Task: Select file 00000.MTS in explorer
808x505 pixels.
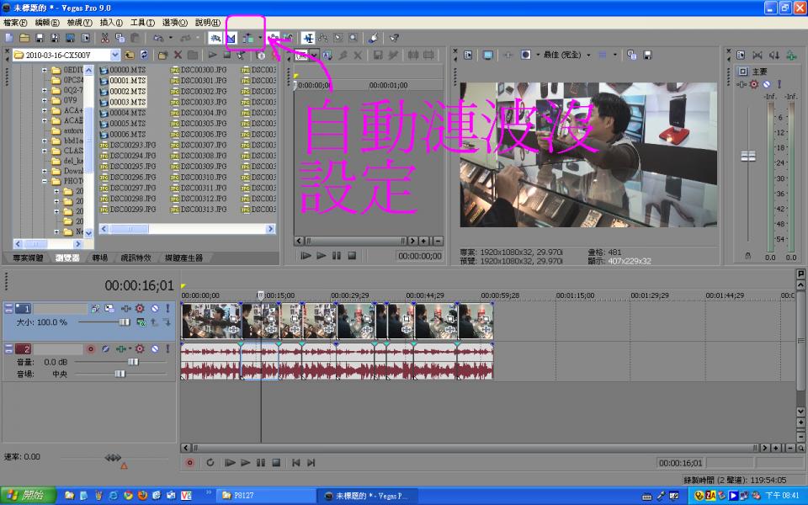Action: pyautogui.click(x=123, y=70)
